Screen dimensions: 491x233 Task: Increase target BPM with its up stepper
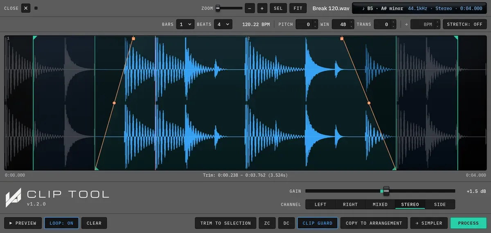tap(438, 22)
